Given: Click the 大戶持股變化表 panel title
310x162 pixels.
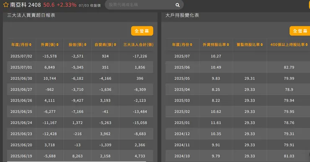Looking at the screenshot, I should [x=182, y=15].
